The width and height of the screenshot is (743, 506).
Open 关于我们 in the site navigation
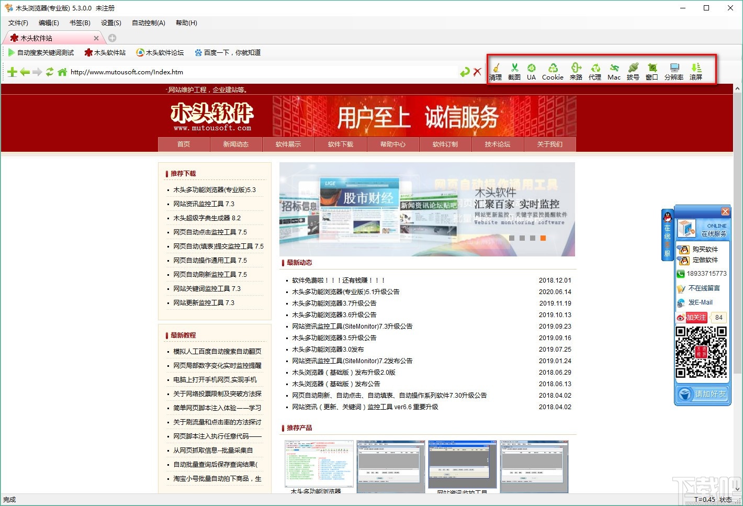coord(550,144)
